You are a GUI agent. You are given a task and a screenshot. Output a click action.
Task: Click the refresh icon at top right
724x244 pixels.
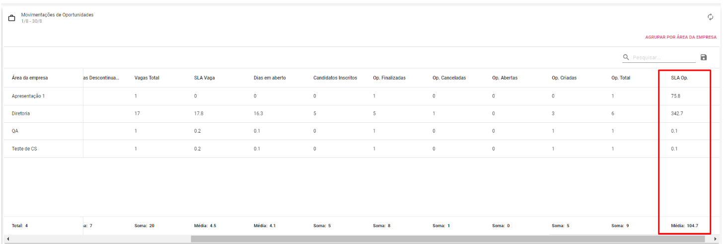710,17
